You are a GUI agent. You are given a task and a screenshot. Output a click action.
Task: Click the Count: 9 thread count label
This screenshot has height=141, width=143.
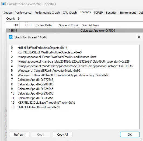click(13, 19)
